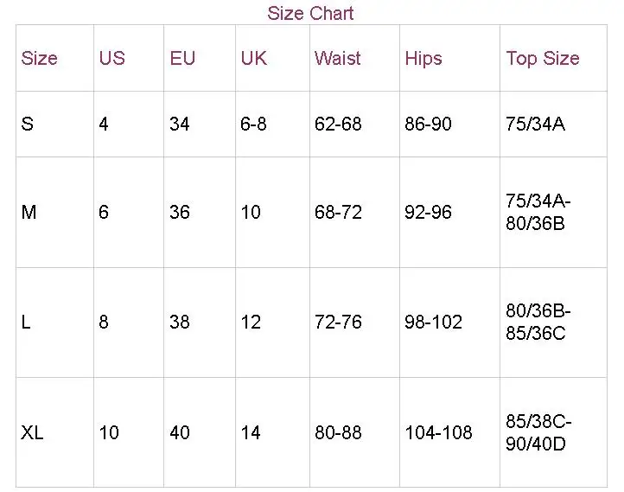
Task: Click hips value 104-108
Action: pos(438,432)
